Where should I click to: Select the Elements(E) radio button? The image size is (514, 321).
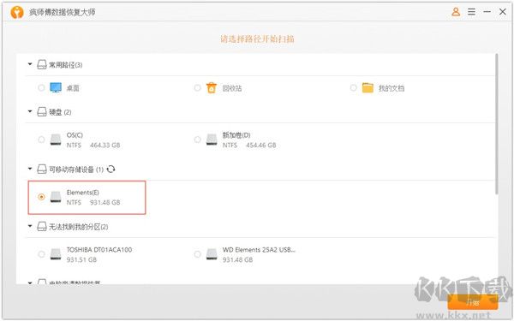click(x=41, y=197)
